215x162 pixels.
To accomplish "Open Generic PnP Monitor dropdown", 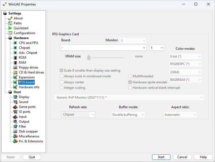I will 129,98.
